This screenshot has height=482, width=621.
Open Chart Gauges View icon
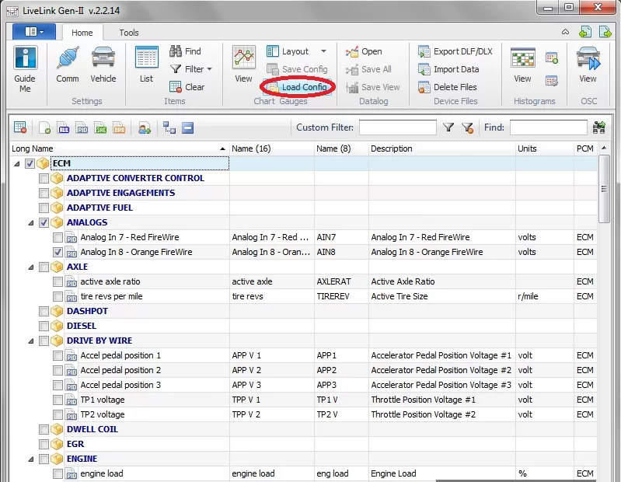(243, 58)
